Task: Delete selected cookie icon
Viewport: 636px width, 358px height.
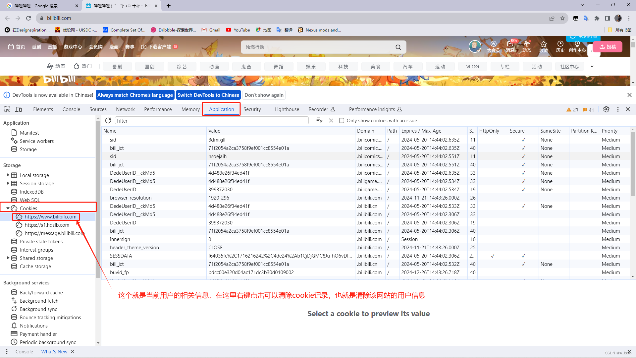Action: point(331,121)
